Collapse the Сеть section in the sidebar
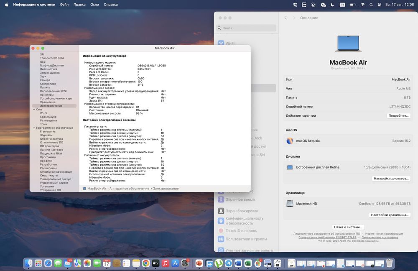The image size is (418, 271). [34, 109]
